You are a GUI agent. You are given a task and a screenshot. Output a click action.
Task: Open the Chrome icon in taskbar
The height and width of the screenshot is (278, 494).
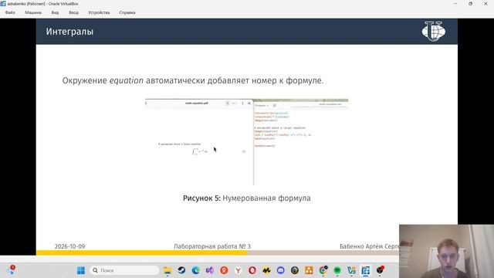(x=323, y=270)
